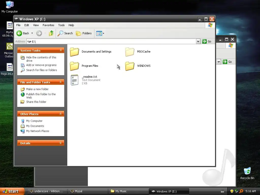Click Go button in the background window
The width and height of the screenshot is (260, 195).
click(x=227, y=62)
